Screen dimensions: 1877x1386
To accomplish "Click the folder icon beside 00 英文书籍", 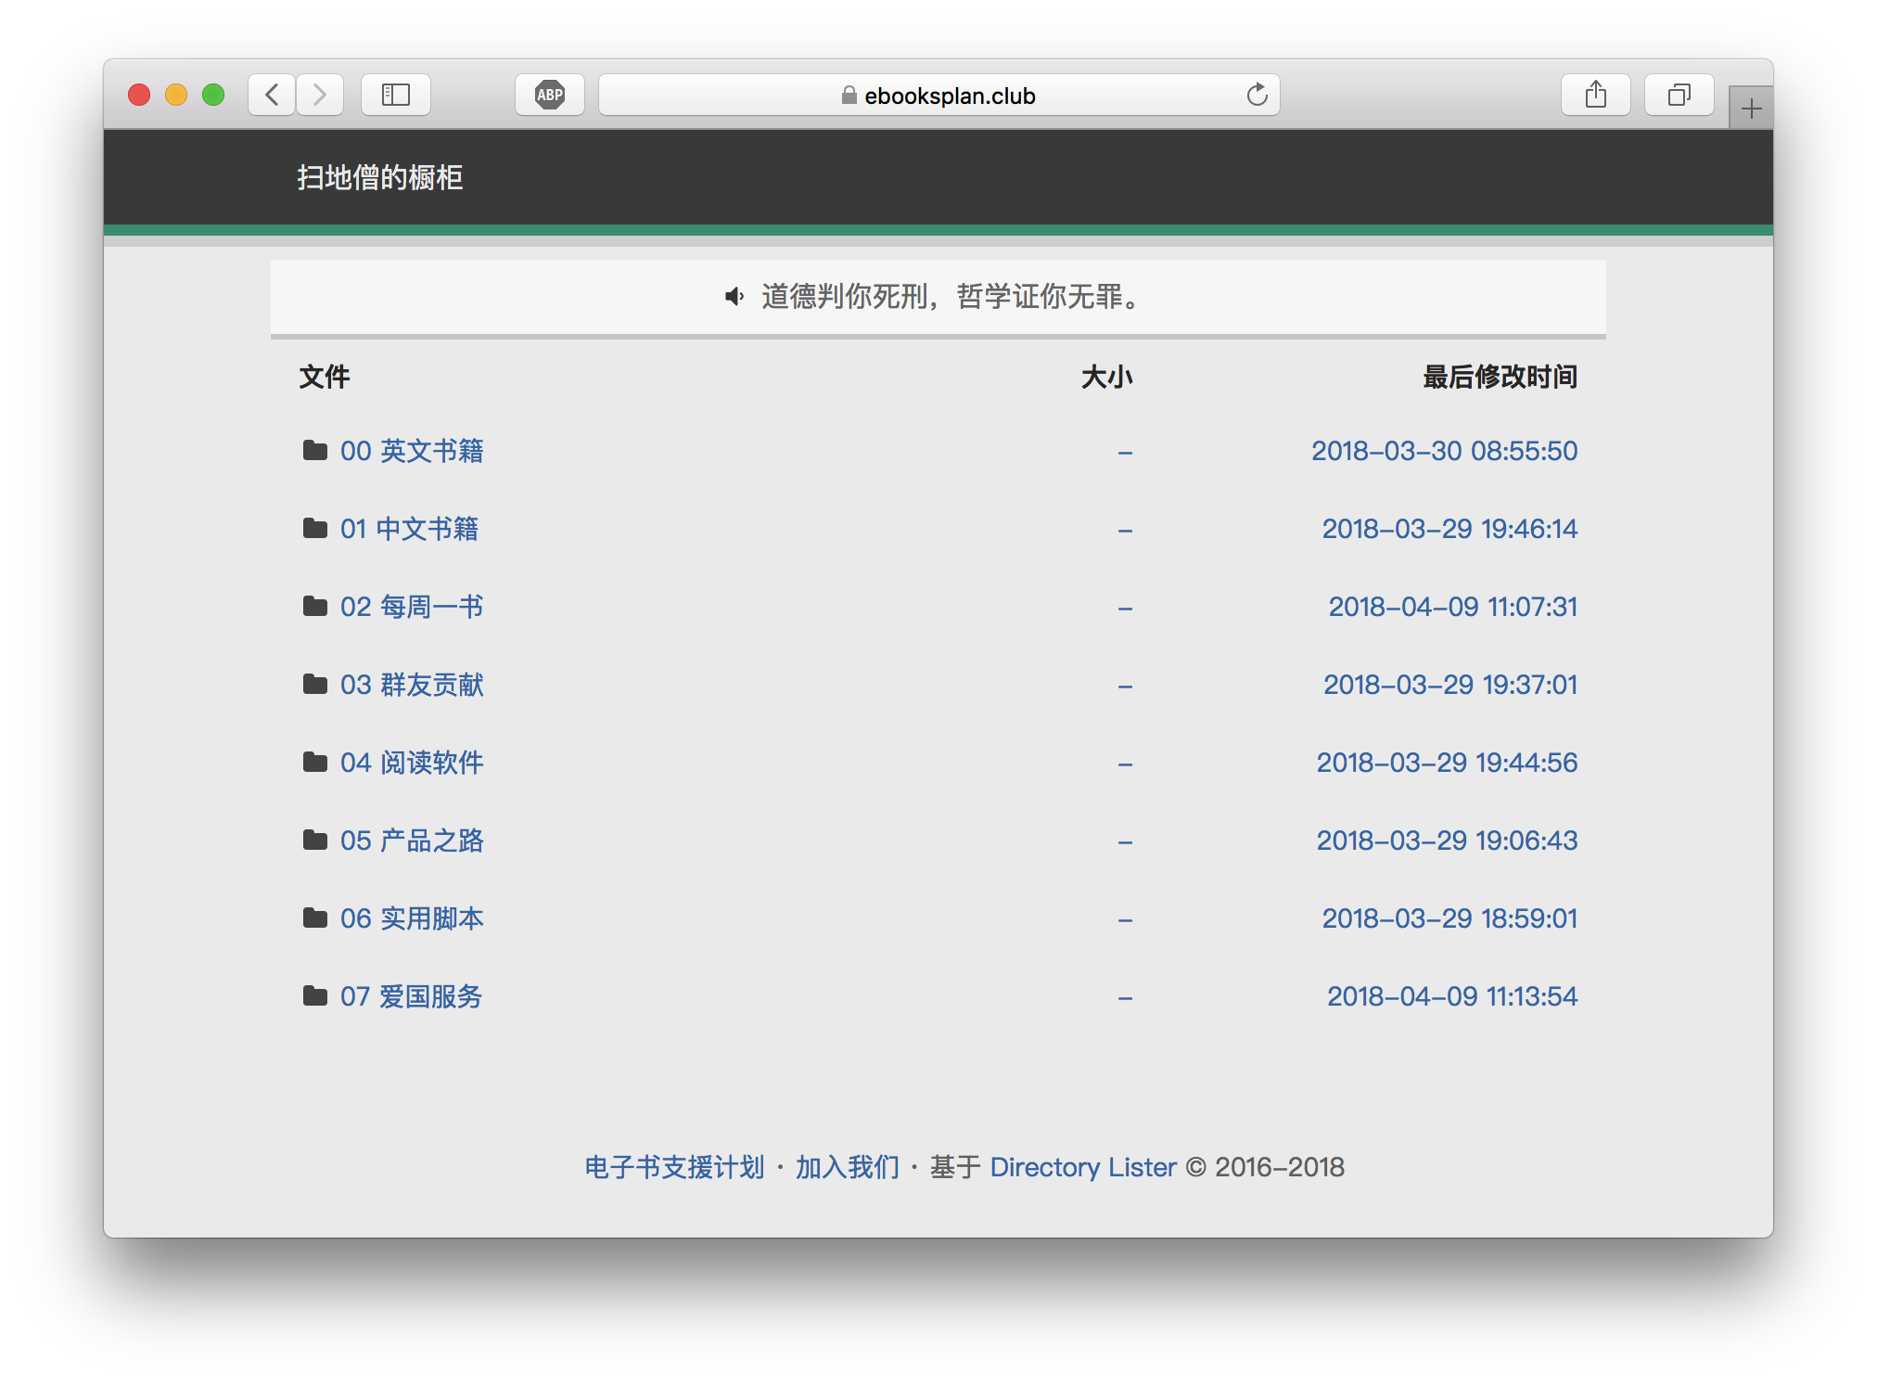I will 315,451.
